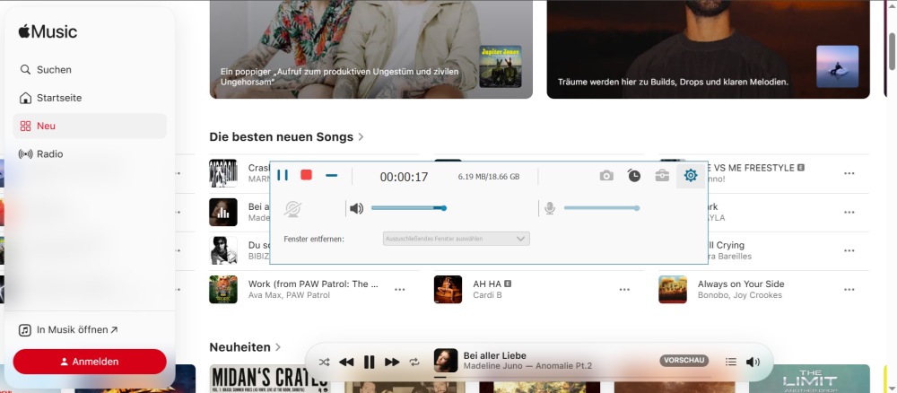
Task: Click the MIDAN'S CRATES album cover
Action: click(x=270, y=379)
